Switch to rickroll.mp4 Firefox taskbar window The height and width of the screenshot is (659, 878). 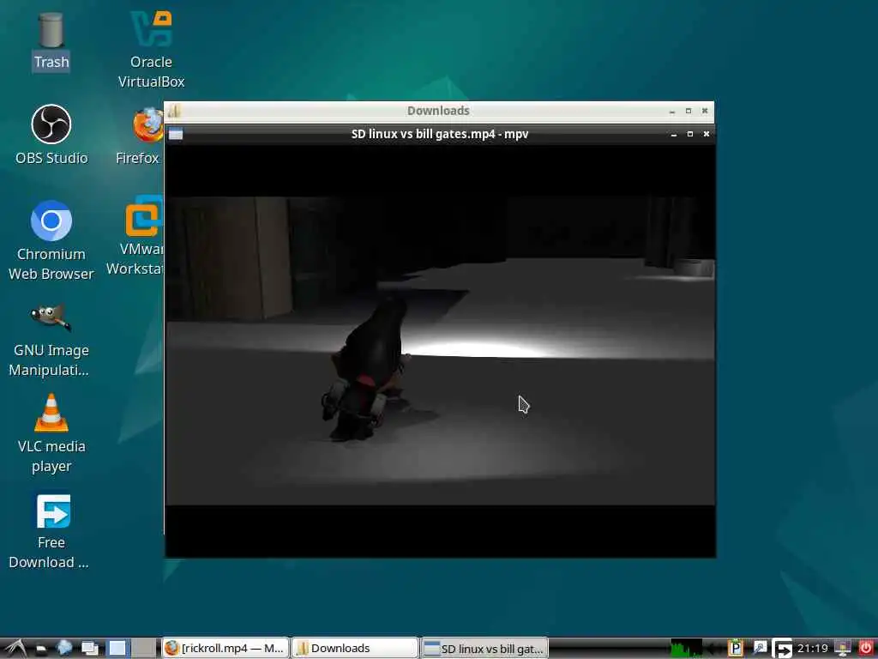point(226,649)
